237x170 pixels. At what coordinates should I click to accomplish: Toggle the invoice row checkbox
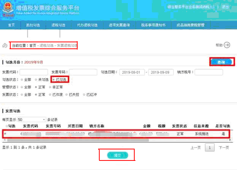pos(5,134)
